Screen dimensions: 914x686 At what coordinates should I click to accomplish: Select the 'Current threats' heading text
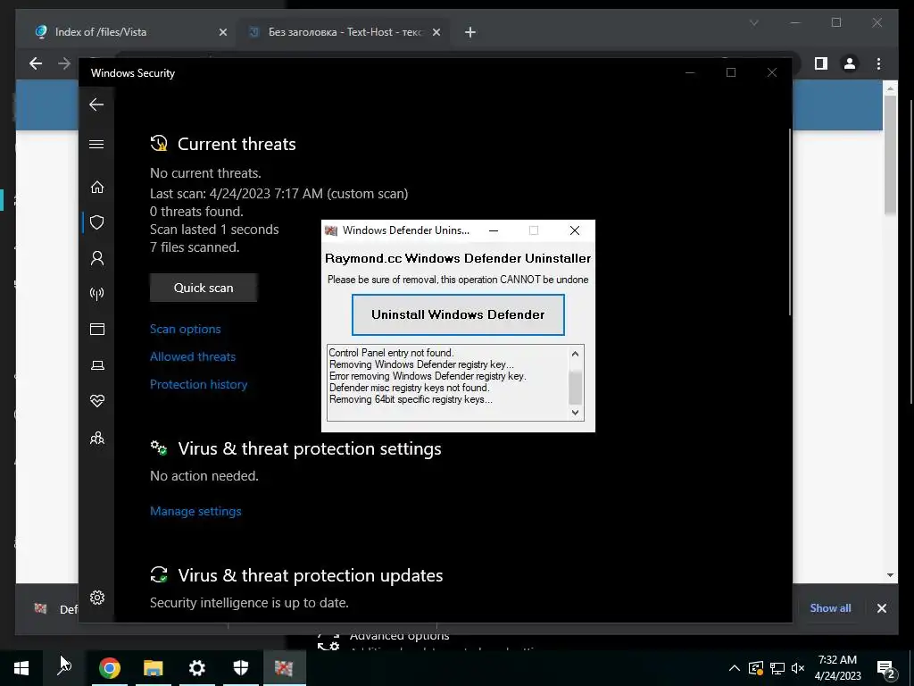pos(237,144)
